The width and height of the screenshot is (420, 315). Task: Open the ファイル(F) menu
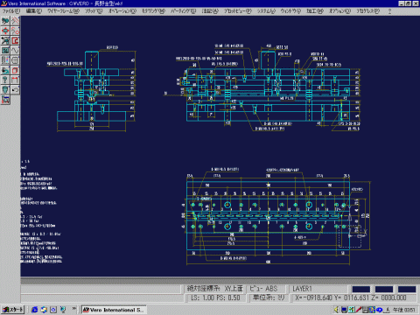(11, 11)
